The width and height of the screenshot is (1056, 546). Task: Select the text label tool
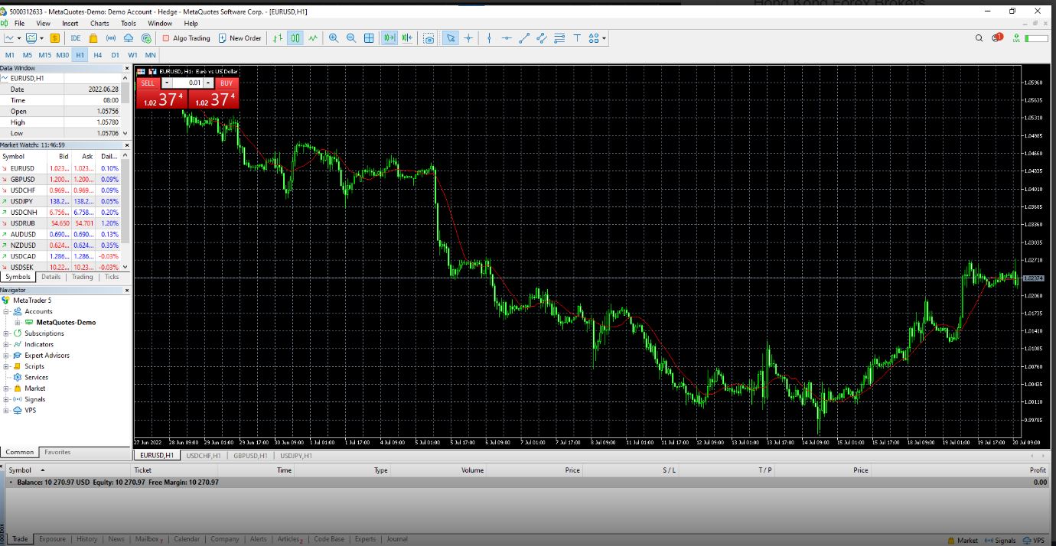click(x=577, y=38)
